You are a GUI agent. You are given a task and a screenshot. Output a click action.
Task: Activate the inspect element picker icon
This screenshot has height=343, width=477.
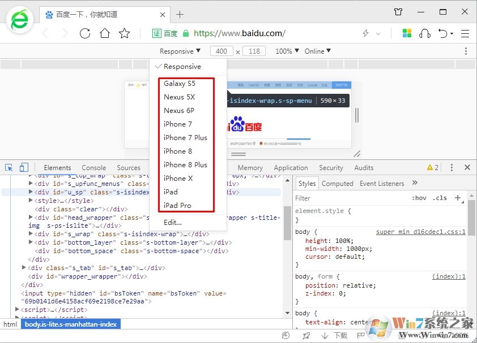click(x=9, y=167)
